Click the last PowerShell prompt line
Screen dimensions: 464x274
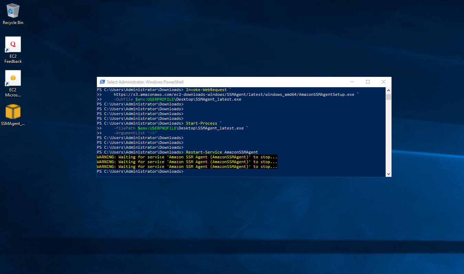click(140, 171)
